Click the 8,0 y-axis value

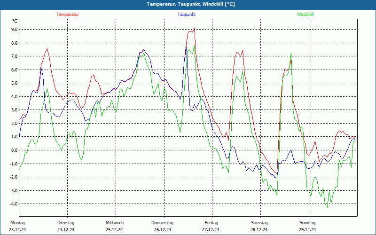(x=14, y=43)
